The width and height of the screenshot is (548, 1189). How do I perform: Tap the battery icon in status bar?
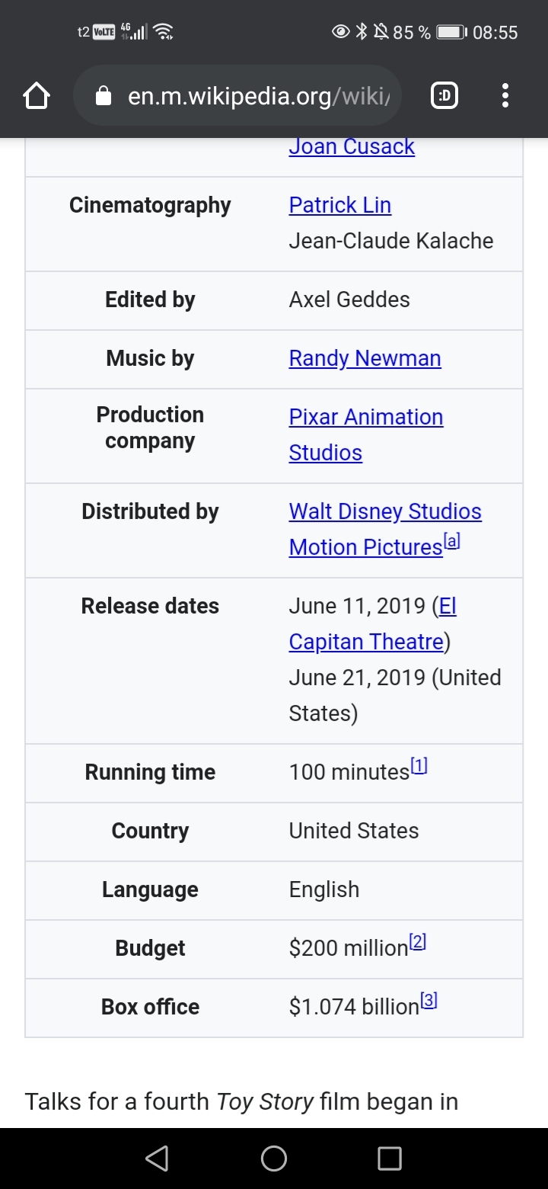point(451,32)
